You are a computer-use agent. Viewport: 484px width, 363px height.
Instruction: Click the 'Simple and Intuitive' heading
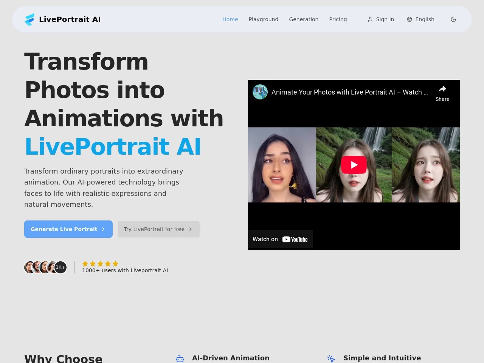pos(382,358)
